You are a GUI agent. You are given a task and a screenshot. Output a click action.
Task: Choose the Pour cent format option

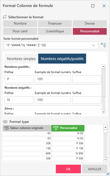(x=20, y=31)
